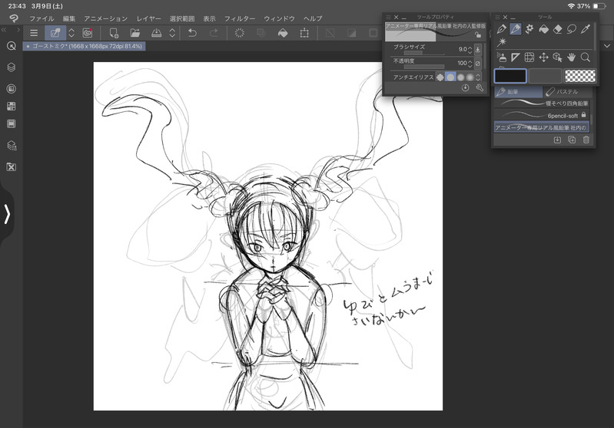
Task: Click the black main color swatch
Action: point(510,76)
